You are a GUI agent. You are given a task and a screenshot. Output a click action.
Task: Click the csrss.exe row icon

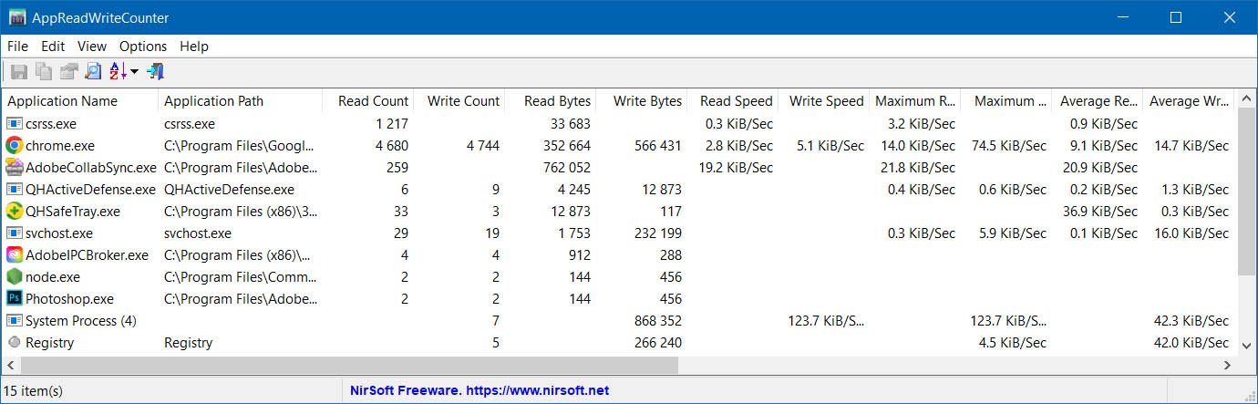tap(15, 123)
